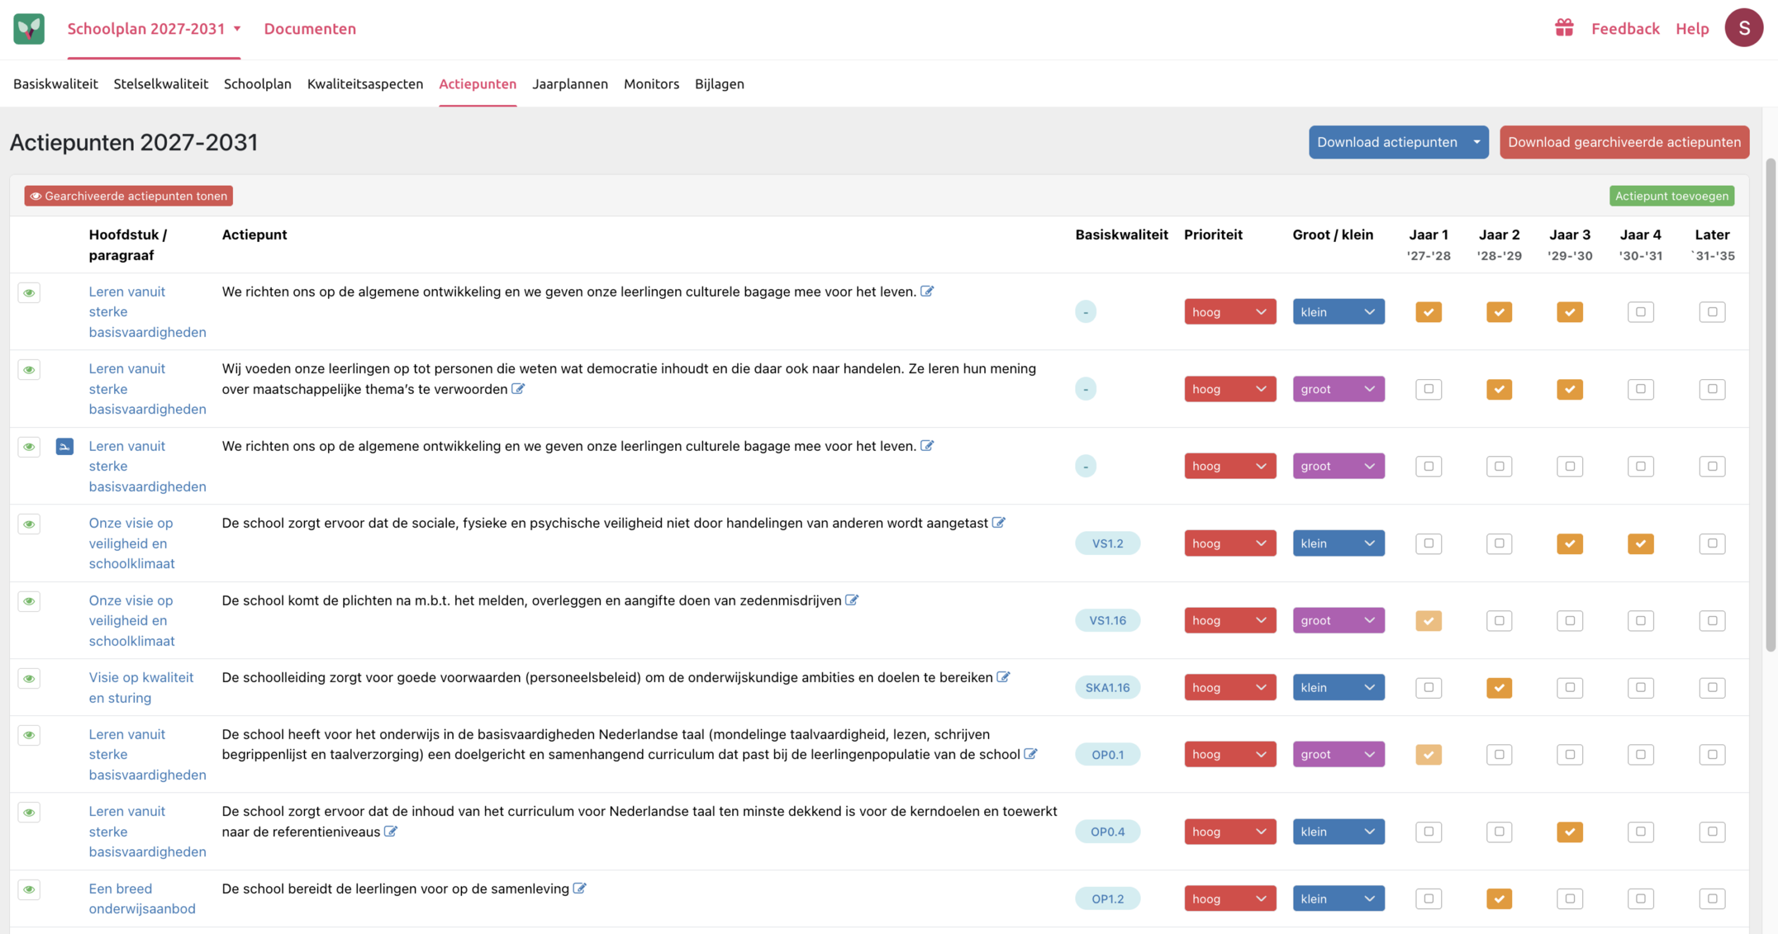This screenshot has width=1778, height=934.
Task: Edit the 'culturele bagage' actiepunt in first row
Action: click(927, 291)
